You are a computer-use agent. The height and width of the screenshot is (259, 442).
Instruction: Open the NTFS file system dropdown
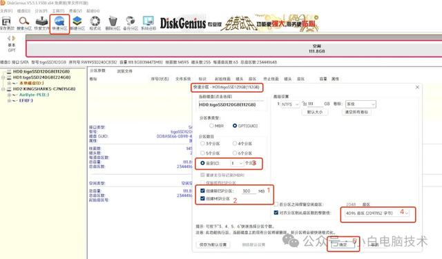pyautogui.click(x=290, y=104)
